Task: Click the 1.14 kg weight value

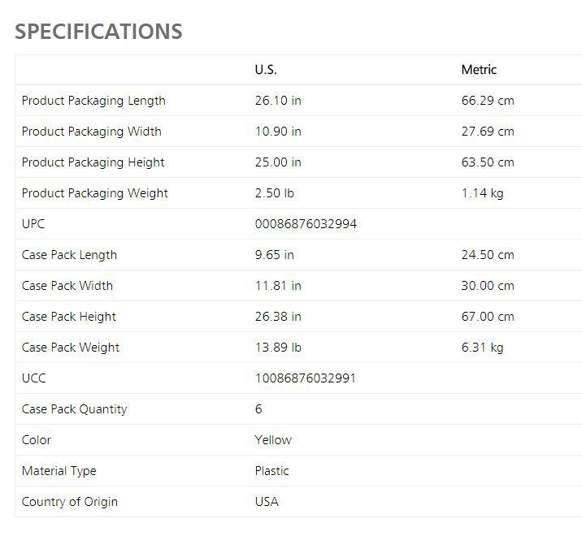Action: (x=483, y=193)
